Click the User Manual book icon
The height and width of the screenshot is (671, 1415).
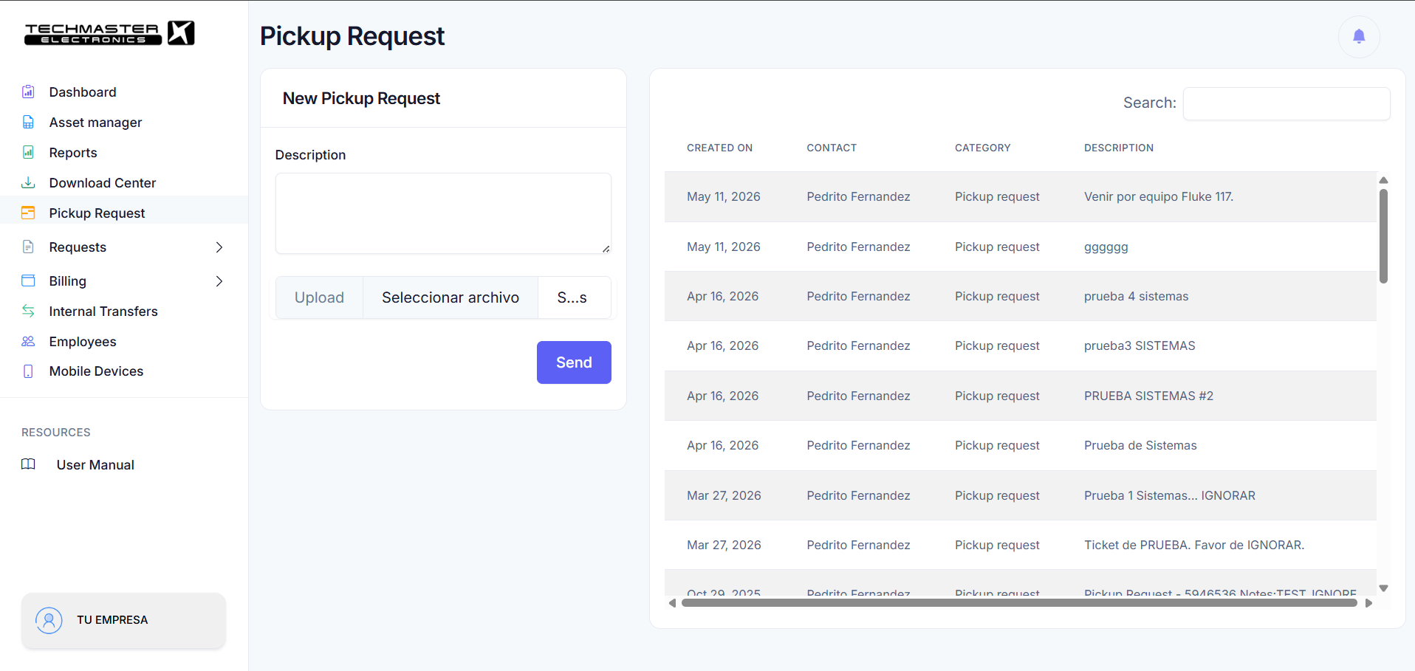tap(28, 464)
